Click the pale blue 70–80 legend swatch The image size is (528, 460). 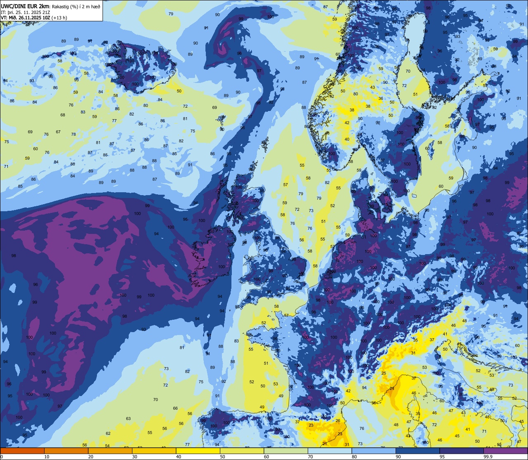tap(330, 451)
